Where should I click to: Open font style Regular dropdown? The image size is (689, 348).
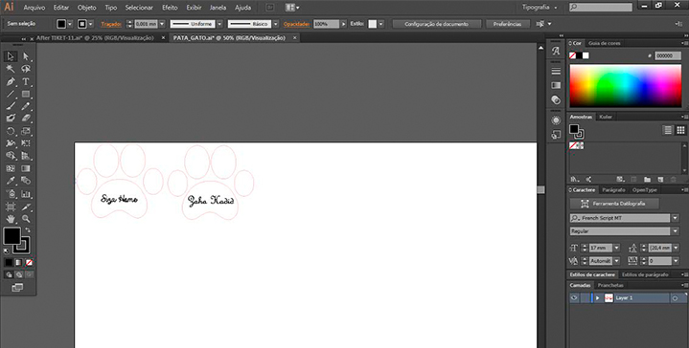676,231
